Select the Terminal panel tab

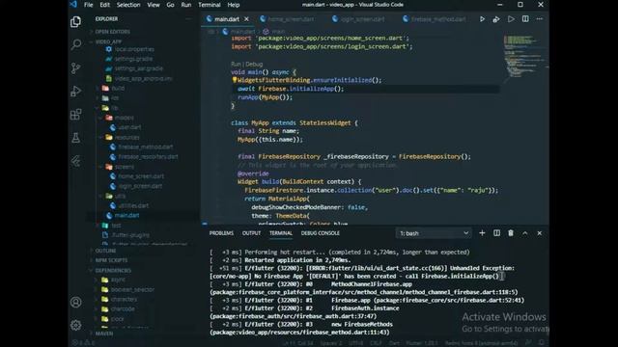click(281, 233)
